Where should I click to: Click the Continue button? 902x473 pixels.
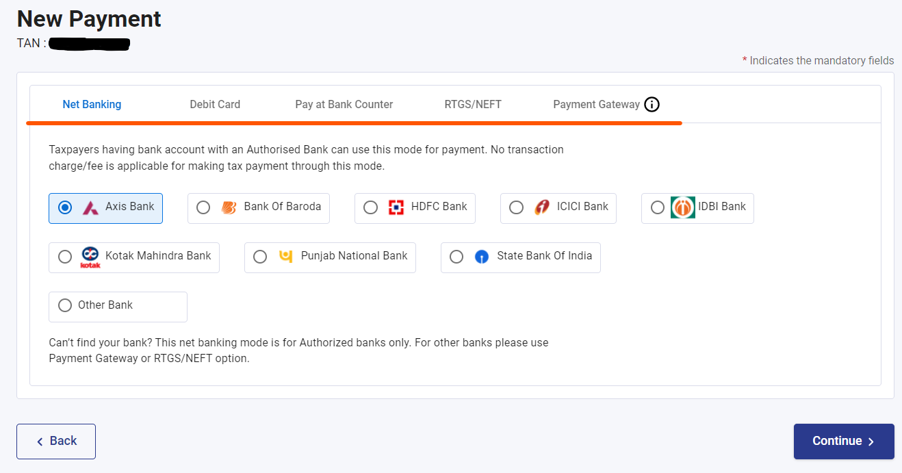pyautogui.click(x=843, y=441)
